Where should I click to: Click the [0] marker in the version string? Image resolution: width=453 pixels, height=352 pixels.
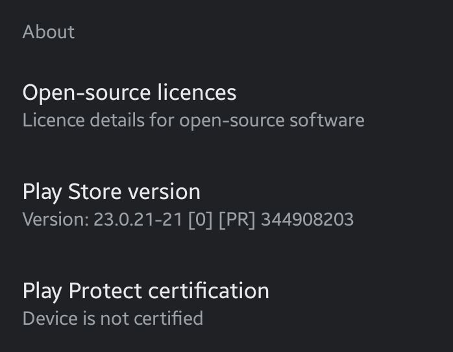click(x=201, y=220)
